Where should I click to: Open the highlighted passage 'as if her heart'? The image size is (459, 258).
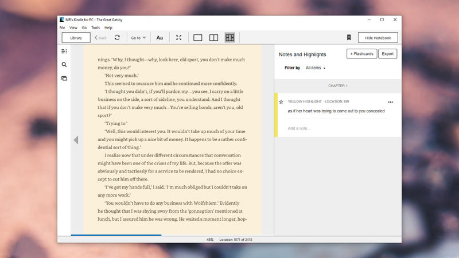(336, 111)
